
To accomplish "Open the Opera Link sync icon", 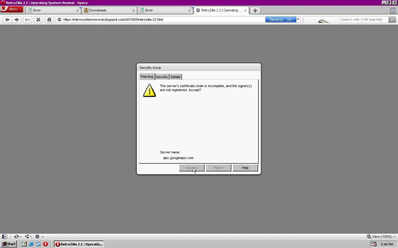I will [16, 237].
